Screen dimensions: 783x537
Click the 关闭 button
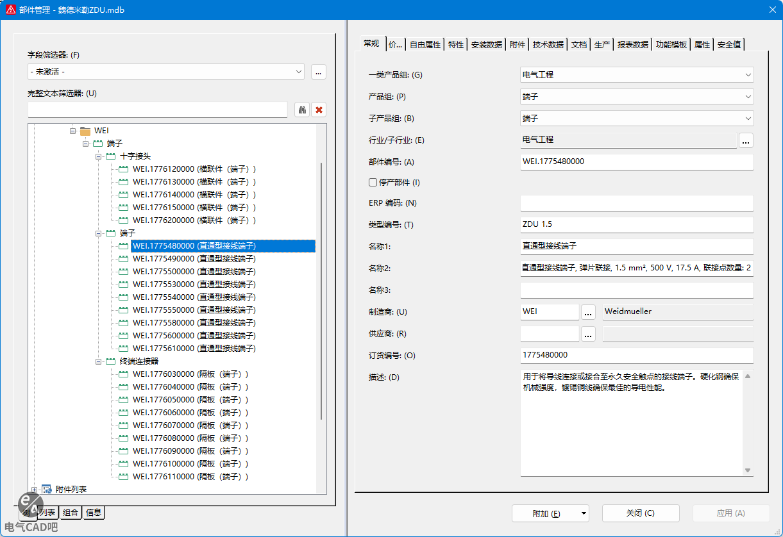click(640, 513)
